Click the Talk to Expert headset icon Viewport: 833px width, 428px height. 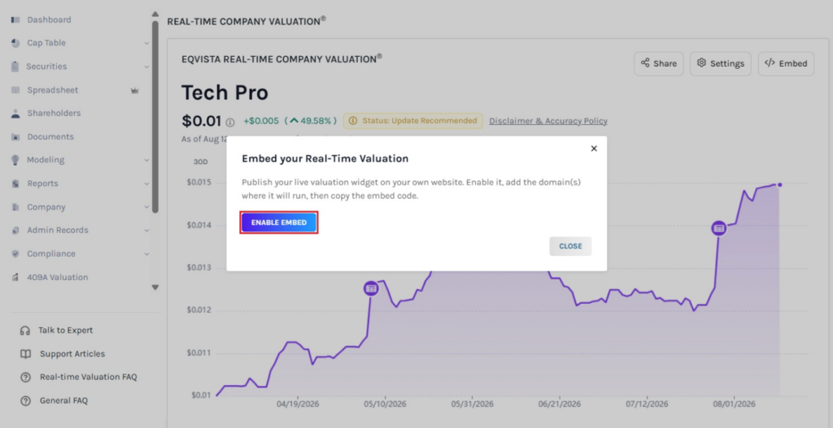click(x=25, y=331)
